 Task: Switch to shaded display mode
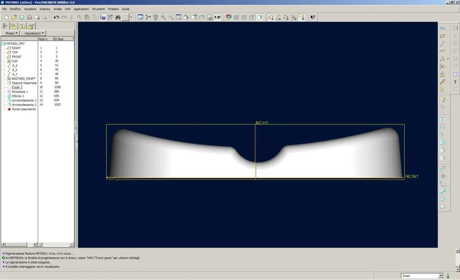click(x=259, y=17)
